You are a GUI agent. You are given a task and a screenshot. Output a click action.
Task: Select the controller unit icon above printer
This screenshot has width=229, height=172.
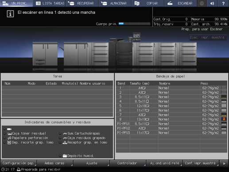click(136, 37)
